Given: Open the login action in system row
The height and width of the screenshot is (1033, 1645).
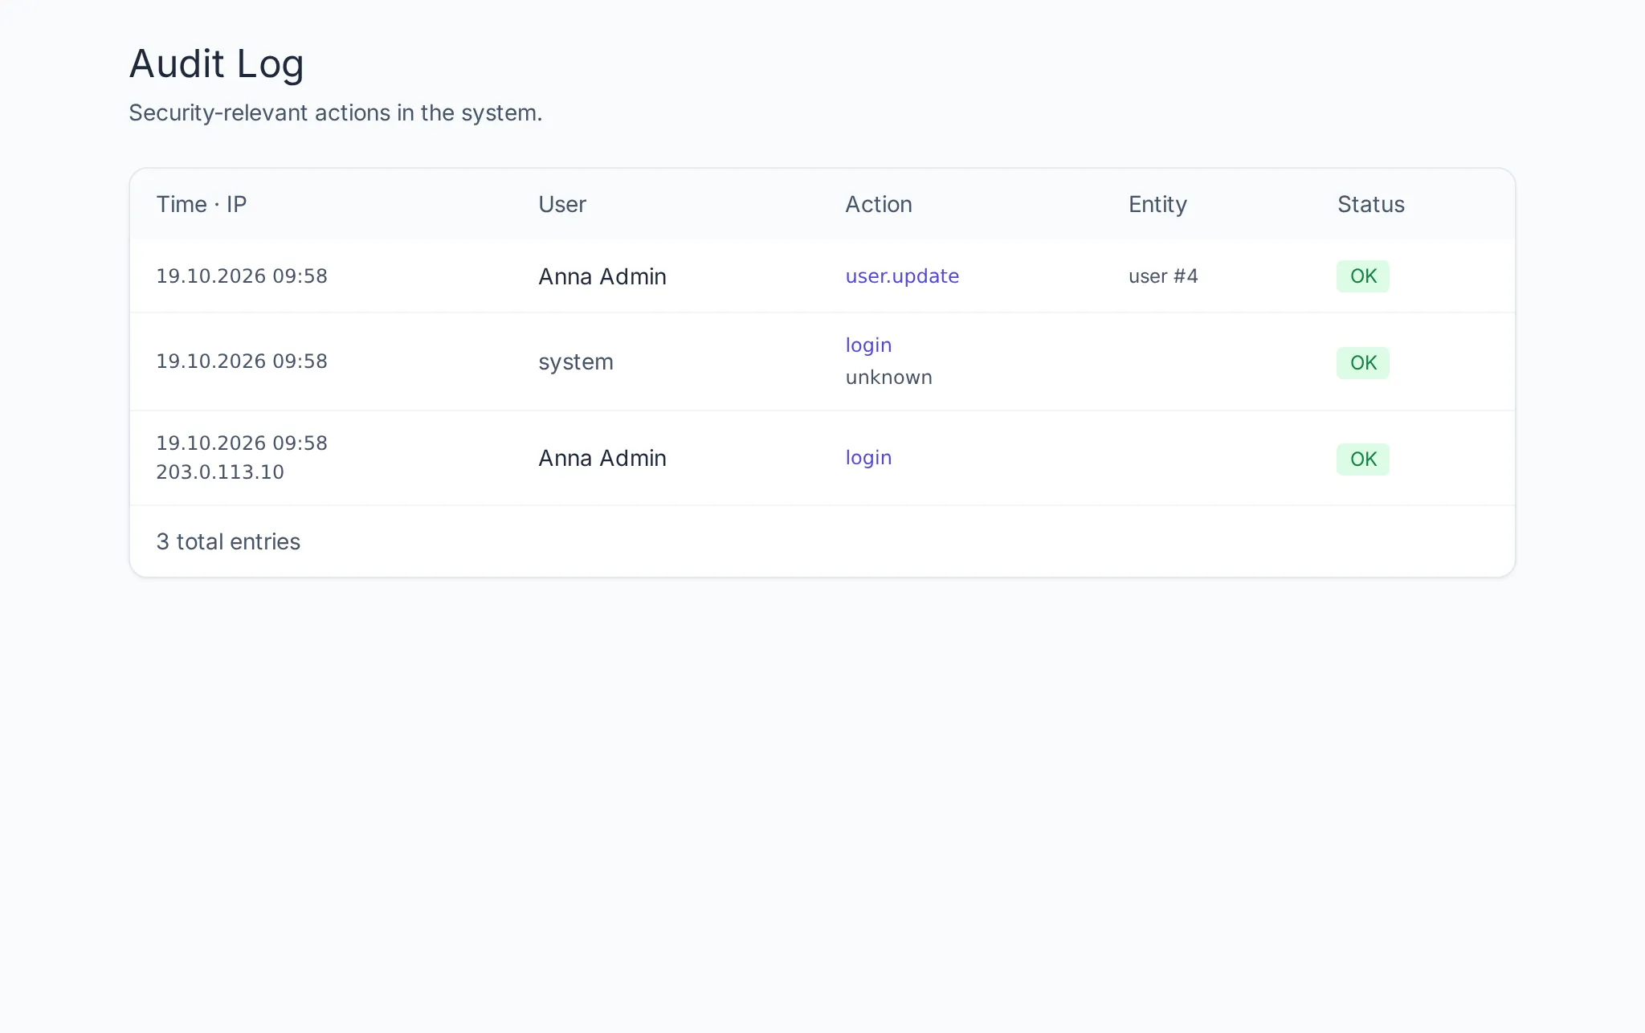Looking at the screenshot, I should point(868,345).
